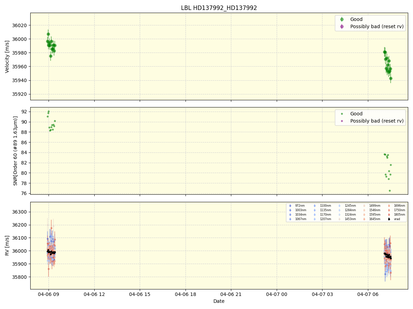Click the '04-06 15' date tick label
The width and height of the screenshot is (413, 309).
[140, 294]
